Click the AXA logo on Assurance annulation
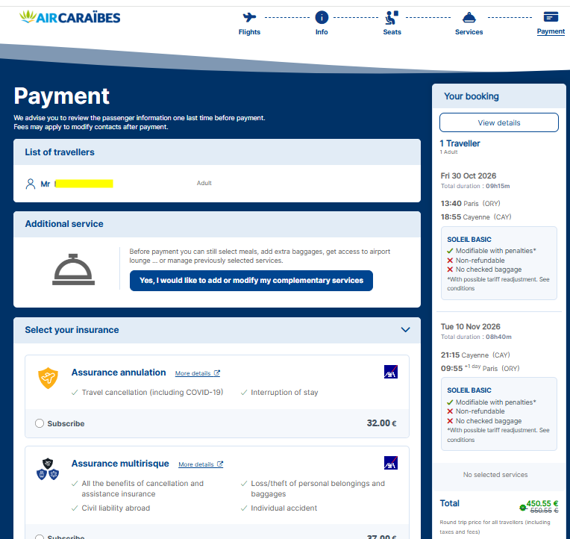570x539 pixels. click(391, 372)
